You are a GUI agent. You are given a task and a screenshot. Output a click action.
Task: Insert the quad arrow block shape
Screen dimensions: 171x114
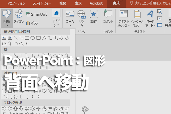coord(38,109)
